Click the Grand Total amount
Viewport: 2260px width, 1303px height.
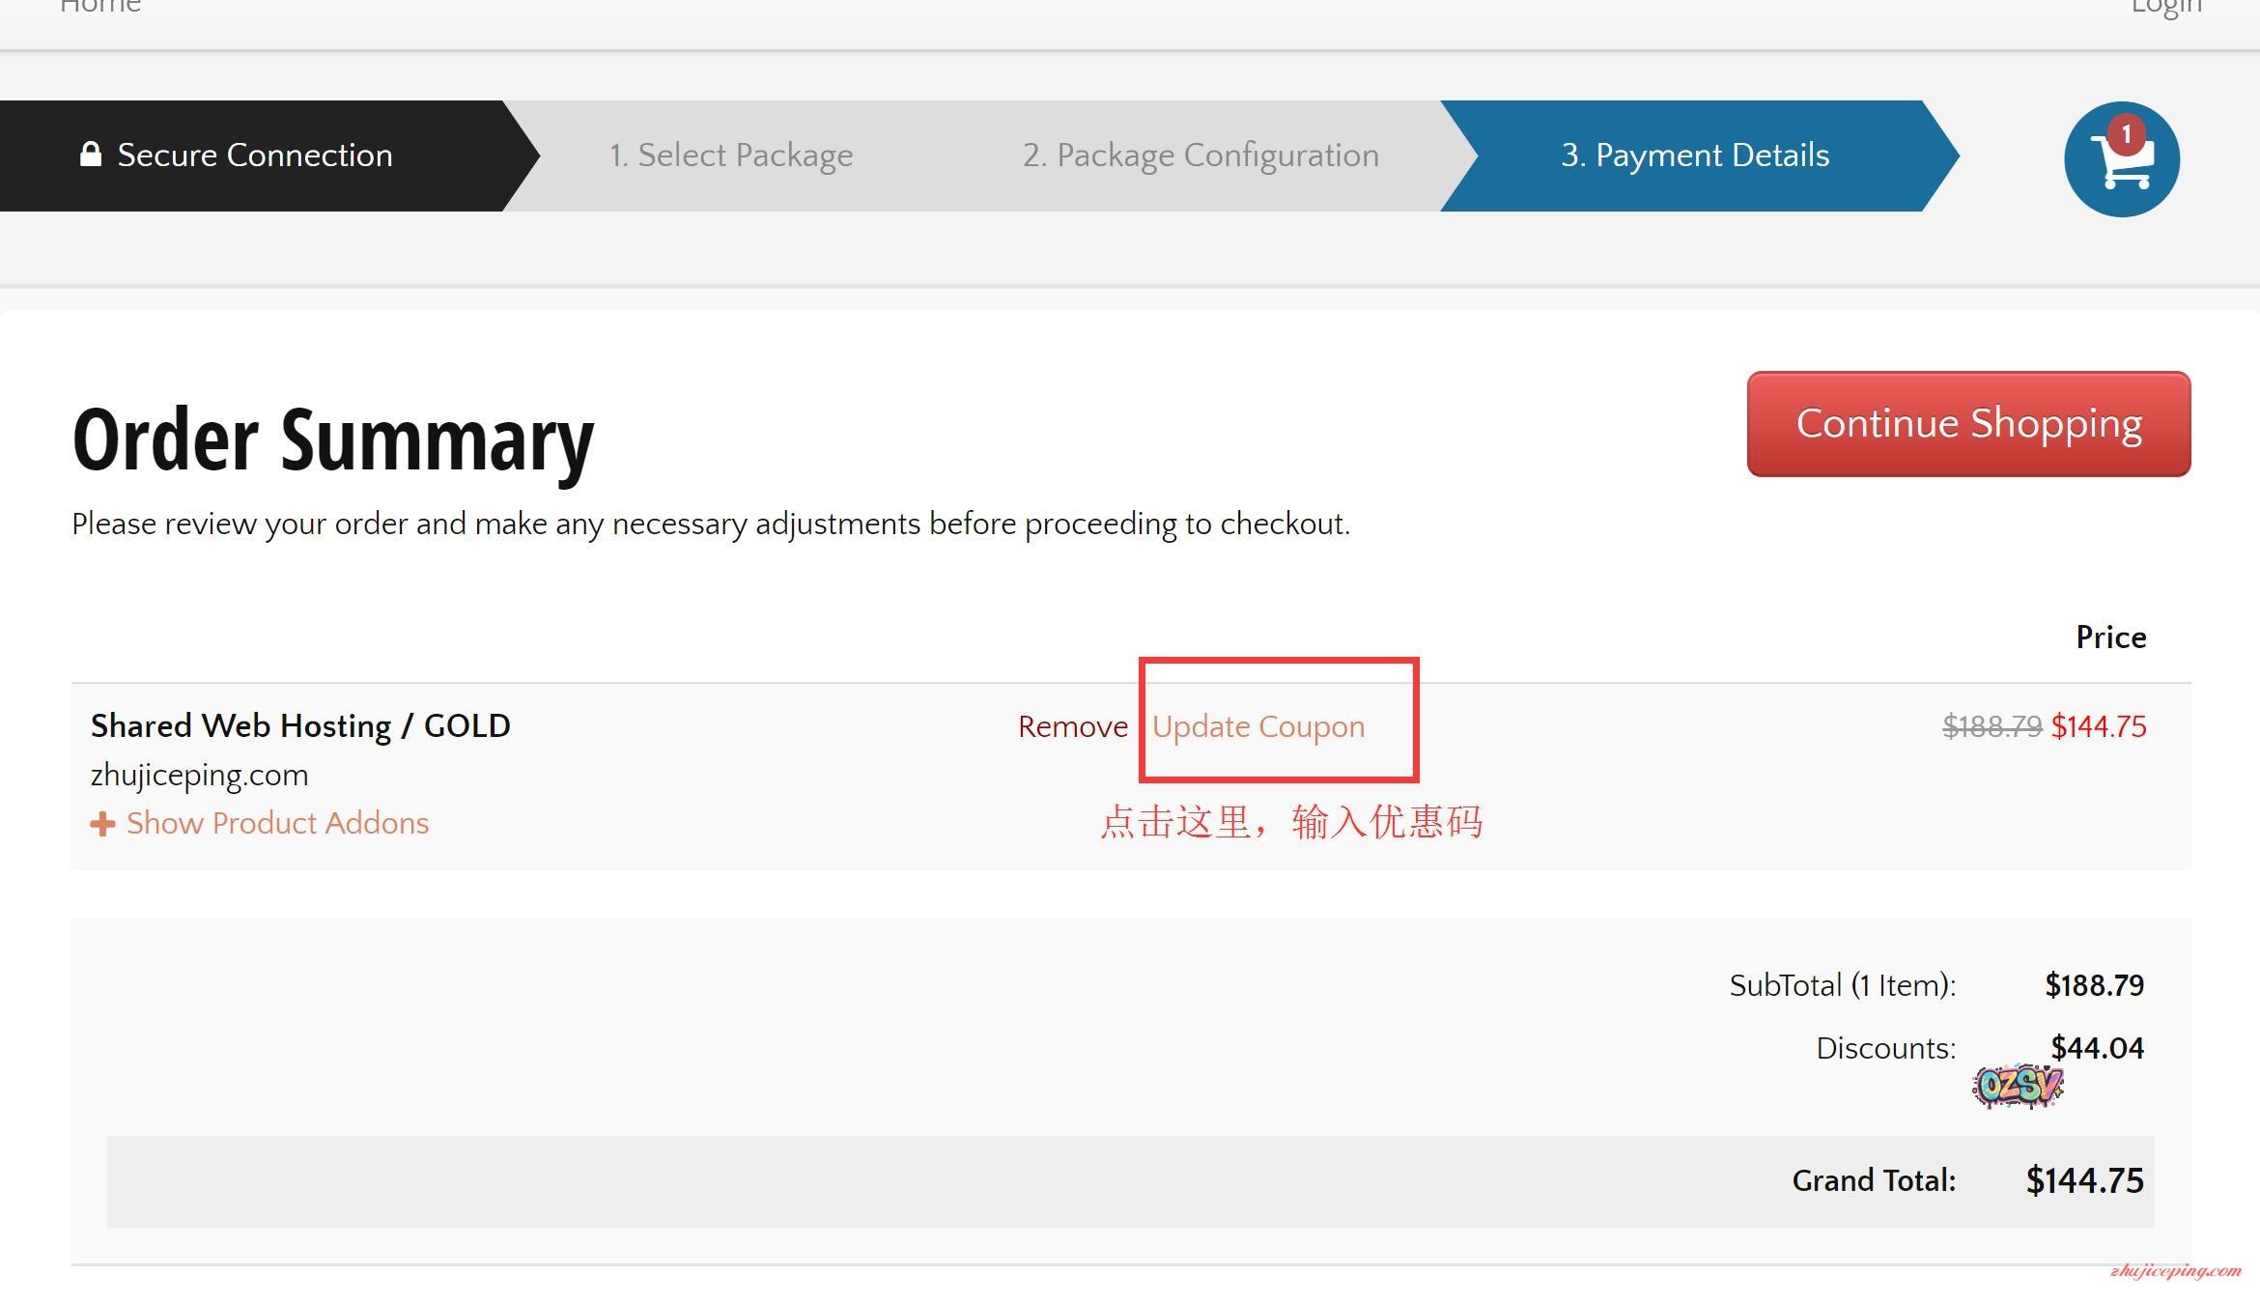[x=2084, y=1180]
